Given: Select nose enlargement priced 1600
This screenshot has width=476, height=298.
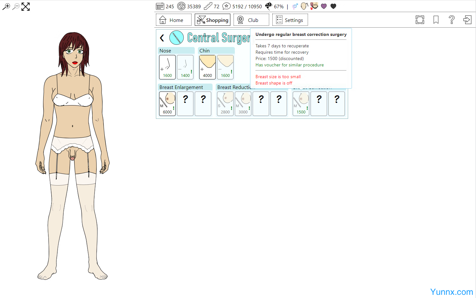Looking at the screenshot, I should point(167,67).
